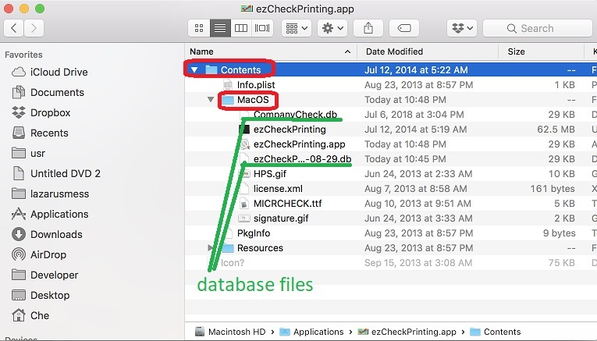Click the Share toolbar button
The height and width of the screenshot is (341, 597).
coord(368,28)
